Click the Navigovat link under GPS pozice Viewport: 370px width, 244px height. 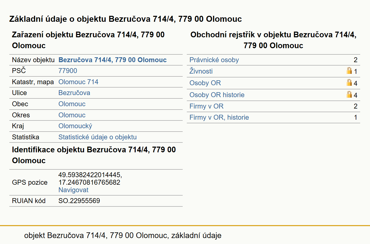point(73,190)
